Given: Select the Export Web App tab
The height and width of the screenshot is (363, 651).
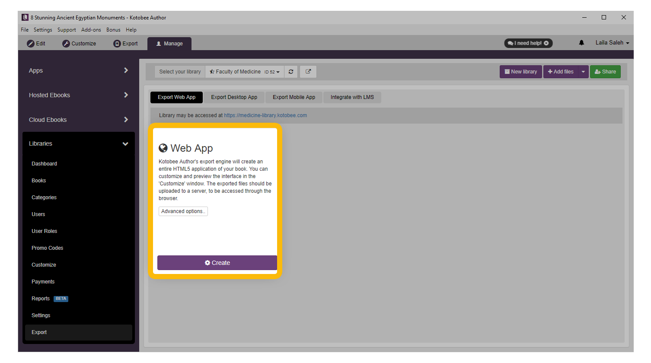Looking at the screenshot, I should 176,97.
